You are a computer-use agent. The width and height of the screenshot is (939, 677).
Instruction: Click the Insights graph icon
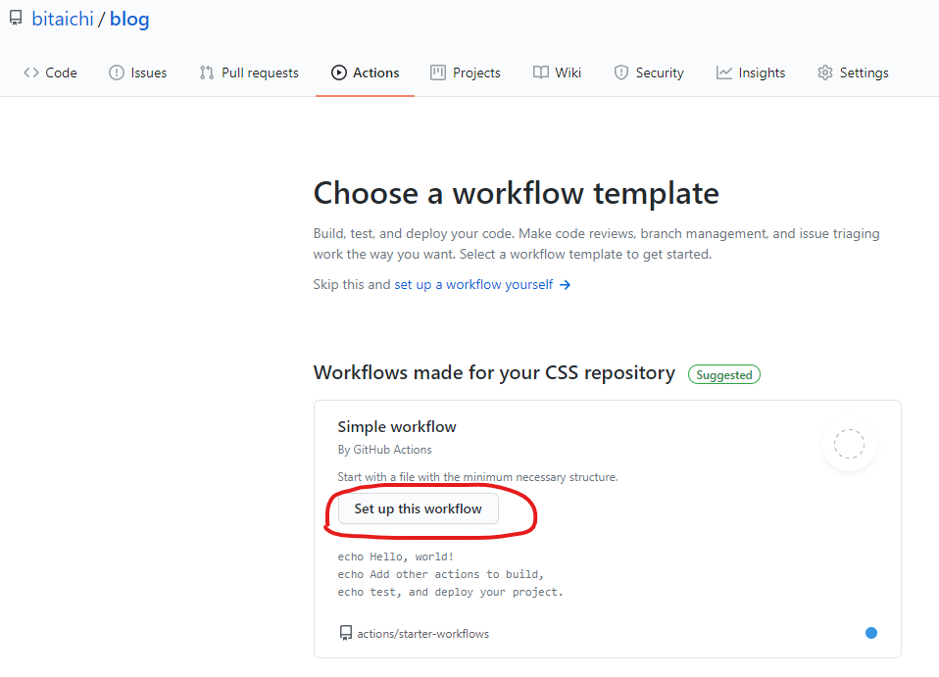click(x=724, y=73)
